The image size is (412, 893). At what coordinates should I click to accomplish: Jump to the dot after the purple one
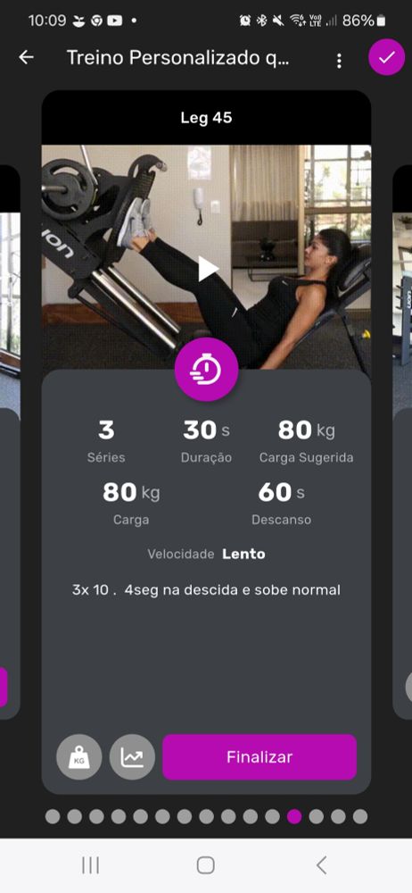[x=317, y=817]
